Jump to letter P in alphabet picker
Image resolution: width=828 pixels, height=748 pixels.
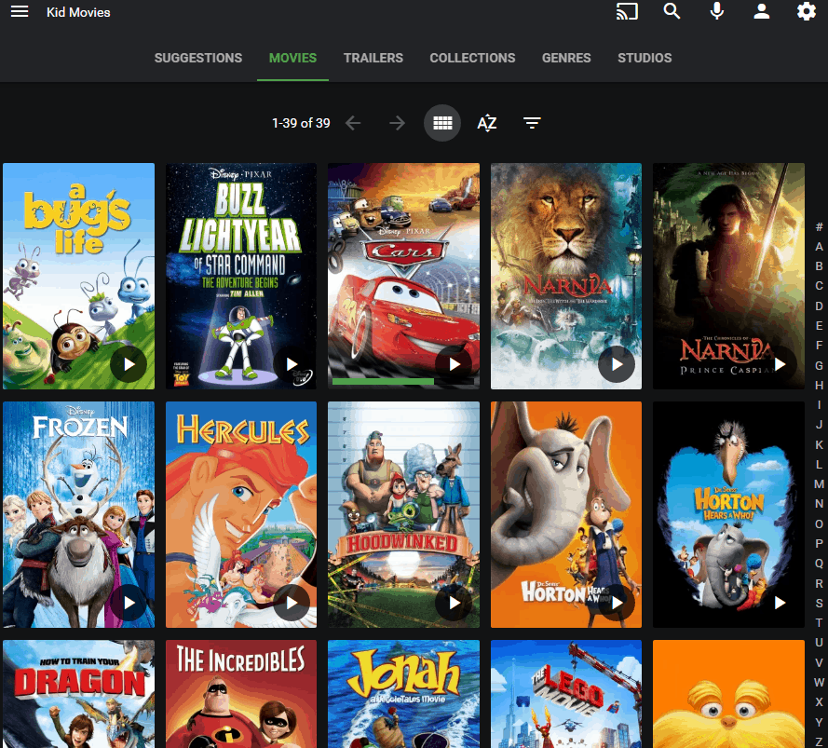coord(819,544)
